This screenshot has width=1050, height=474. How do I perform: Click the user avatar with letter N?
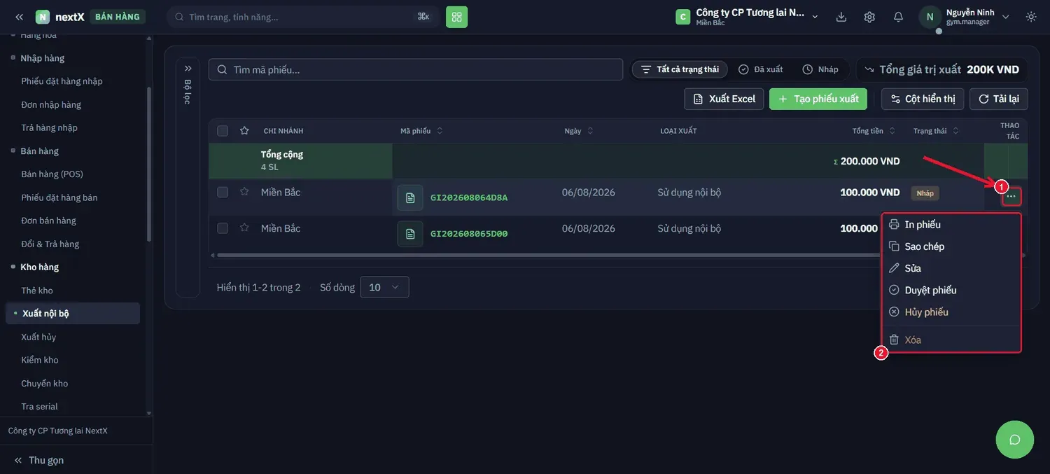(x=930, y=17)
